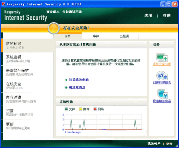Click red 网络 legend square
179x148 pixels.
click(95, 109)
